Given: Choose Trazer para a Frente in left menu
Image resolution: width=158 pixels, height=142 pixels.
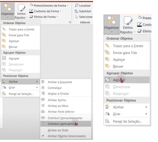Looking at the screenshot, I should click(x=21, y=29).
